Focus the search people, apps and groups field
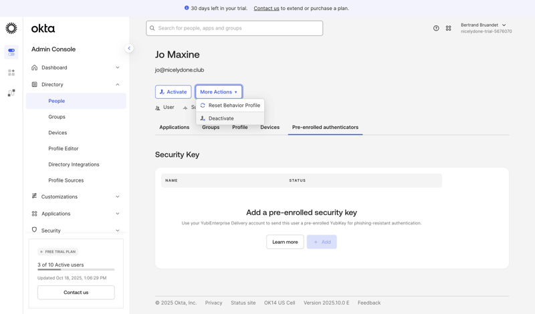The width and height of the screenshot is (535, 314). click(x=235, y=28)
